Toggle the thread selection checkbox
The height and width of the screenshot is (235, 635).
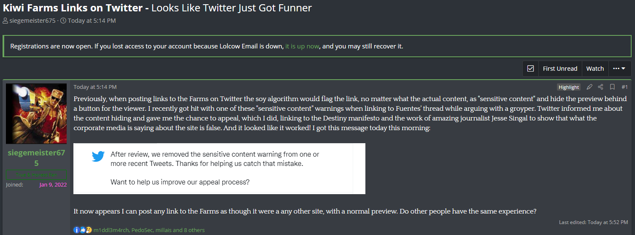coord(531,69)
